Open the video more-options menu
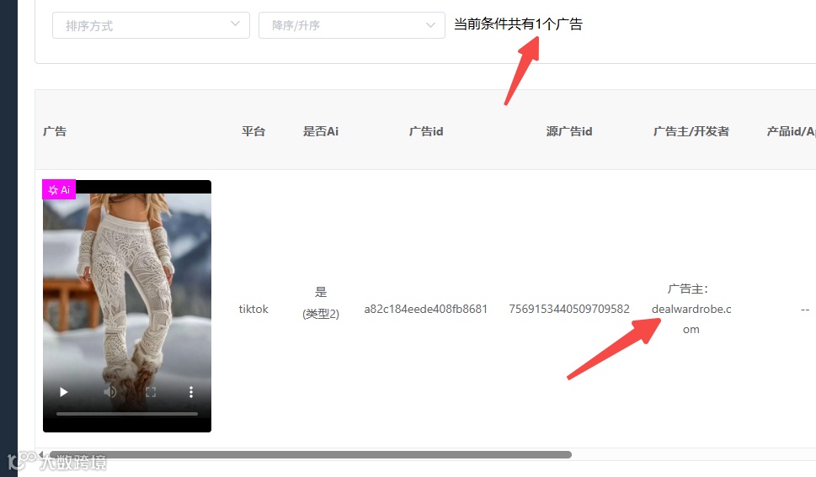The image size is (816, 477). coord(191,392)
